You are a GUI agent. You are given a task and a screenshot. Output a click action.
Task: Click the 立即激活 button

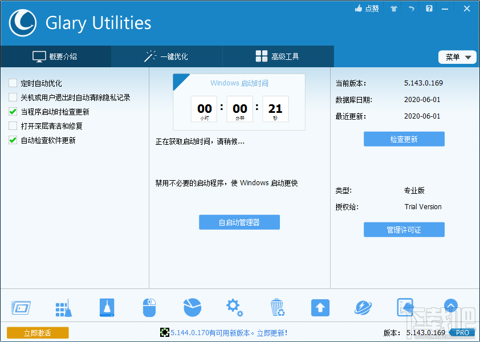(38, 332)
